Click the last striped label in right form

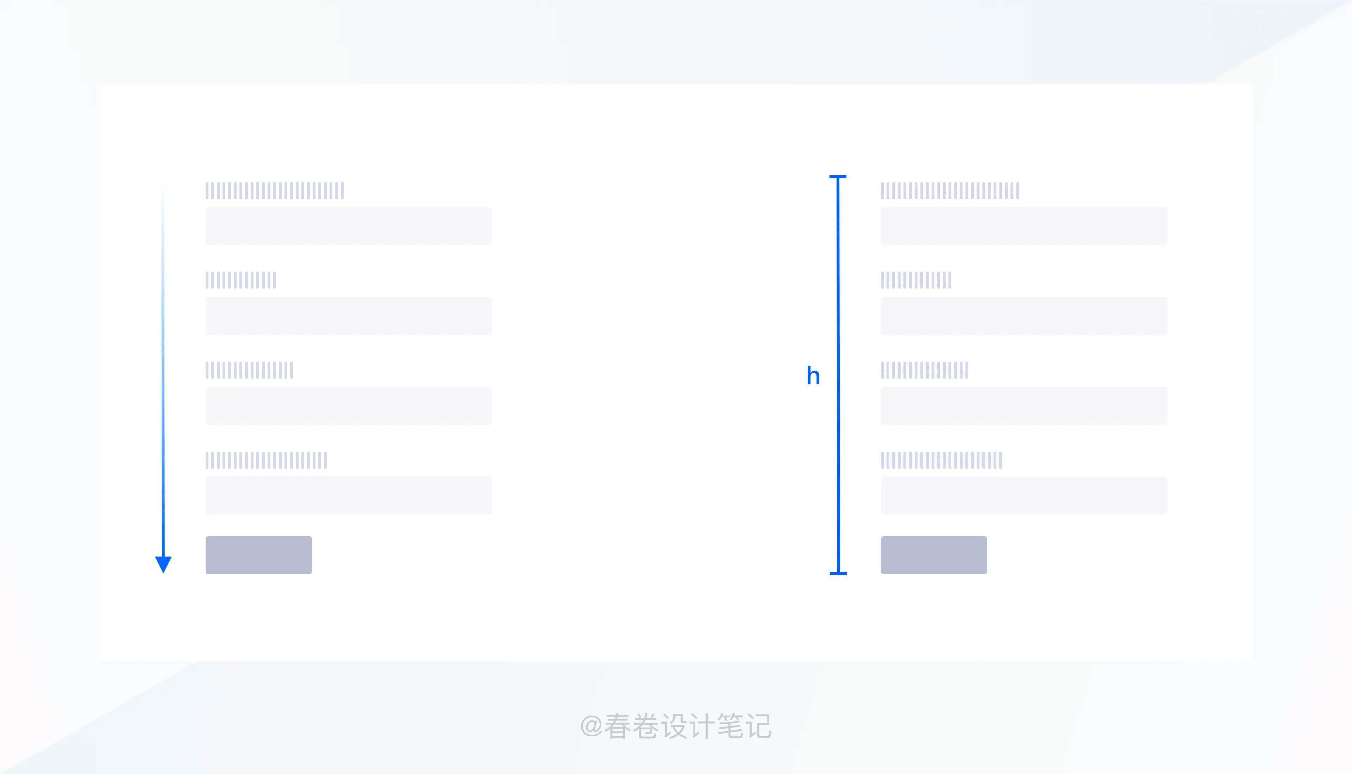941,460
